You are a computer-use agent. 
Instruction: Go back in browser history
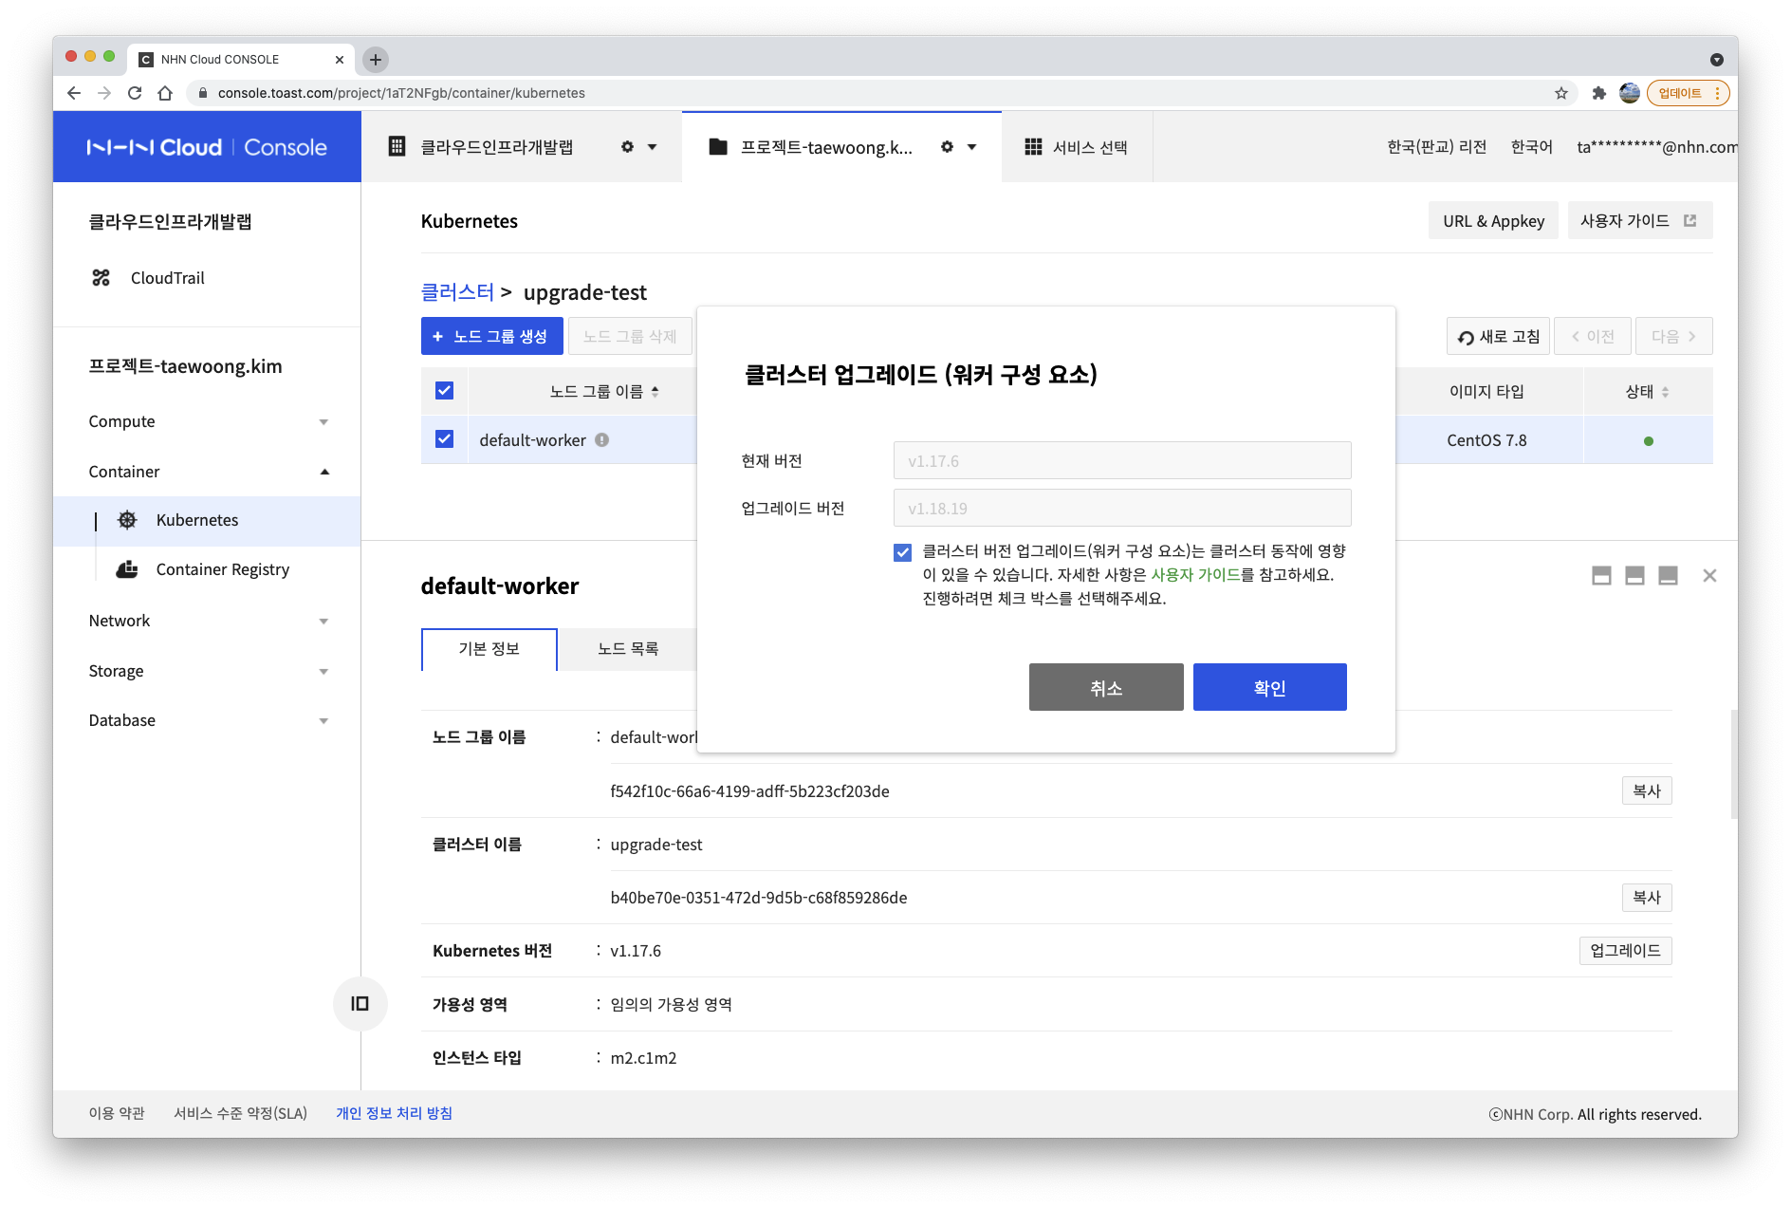pyautogui.click(x=74, y=93)
